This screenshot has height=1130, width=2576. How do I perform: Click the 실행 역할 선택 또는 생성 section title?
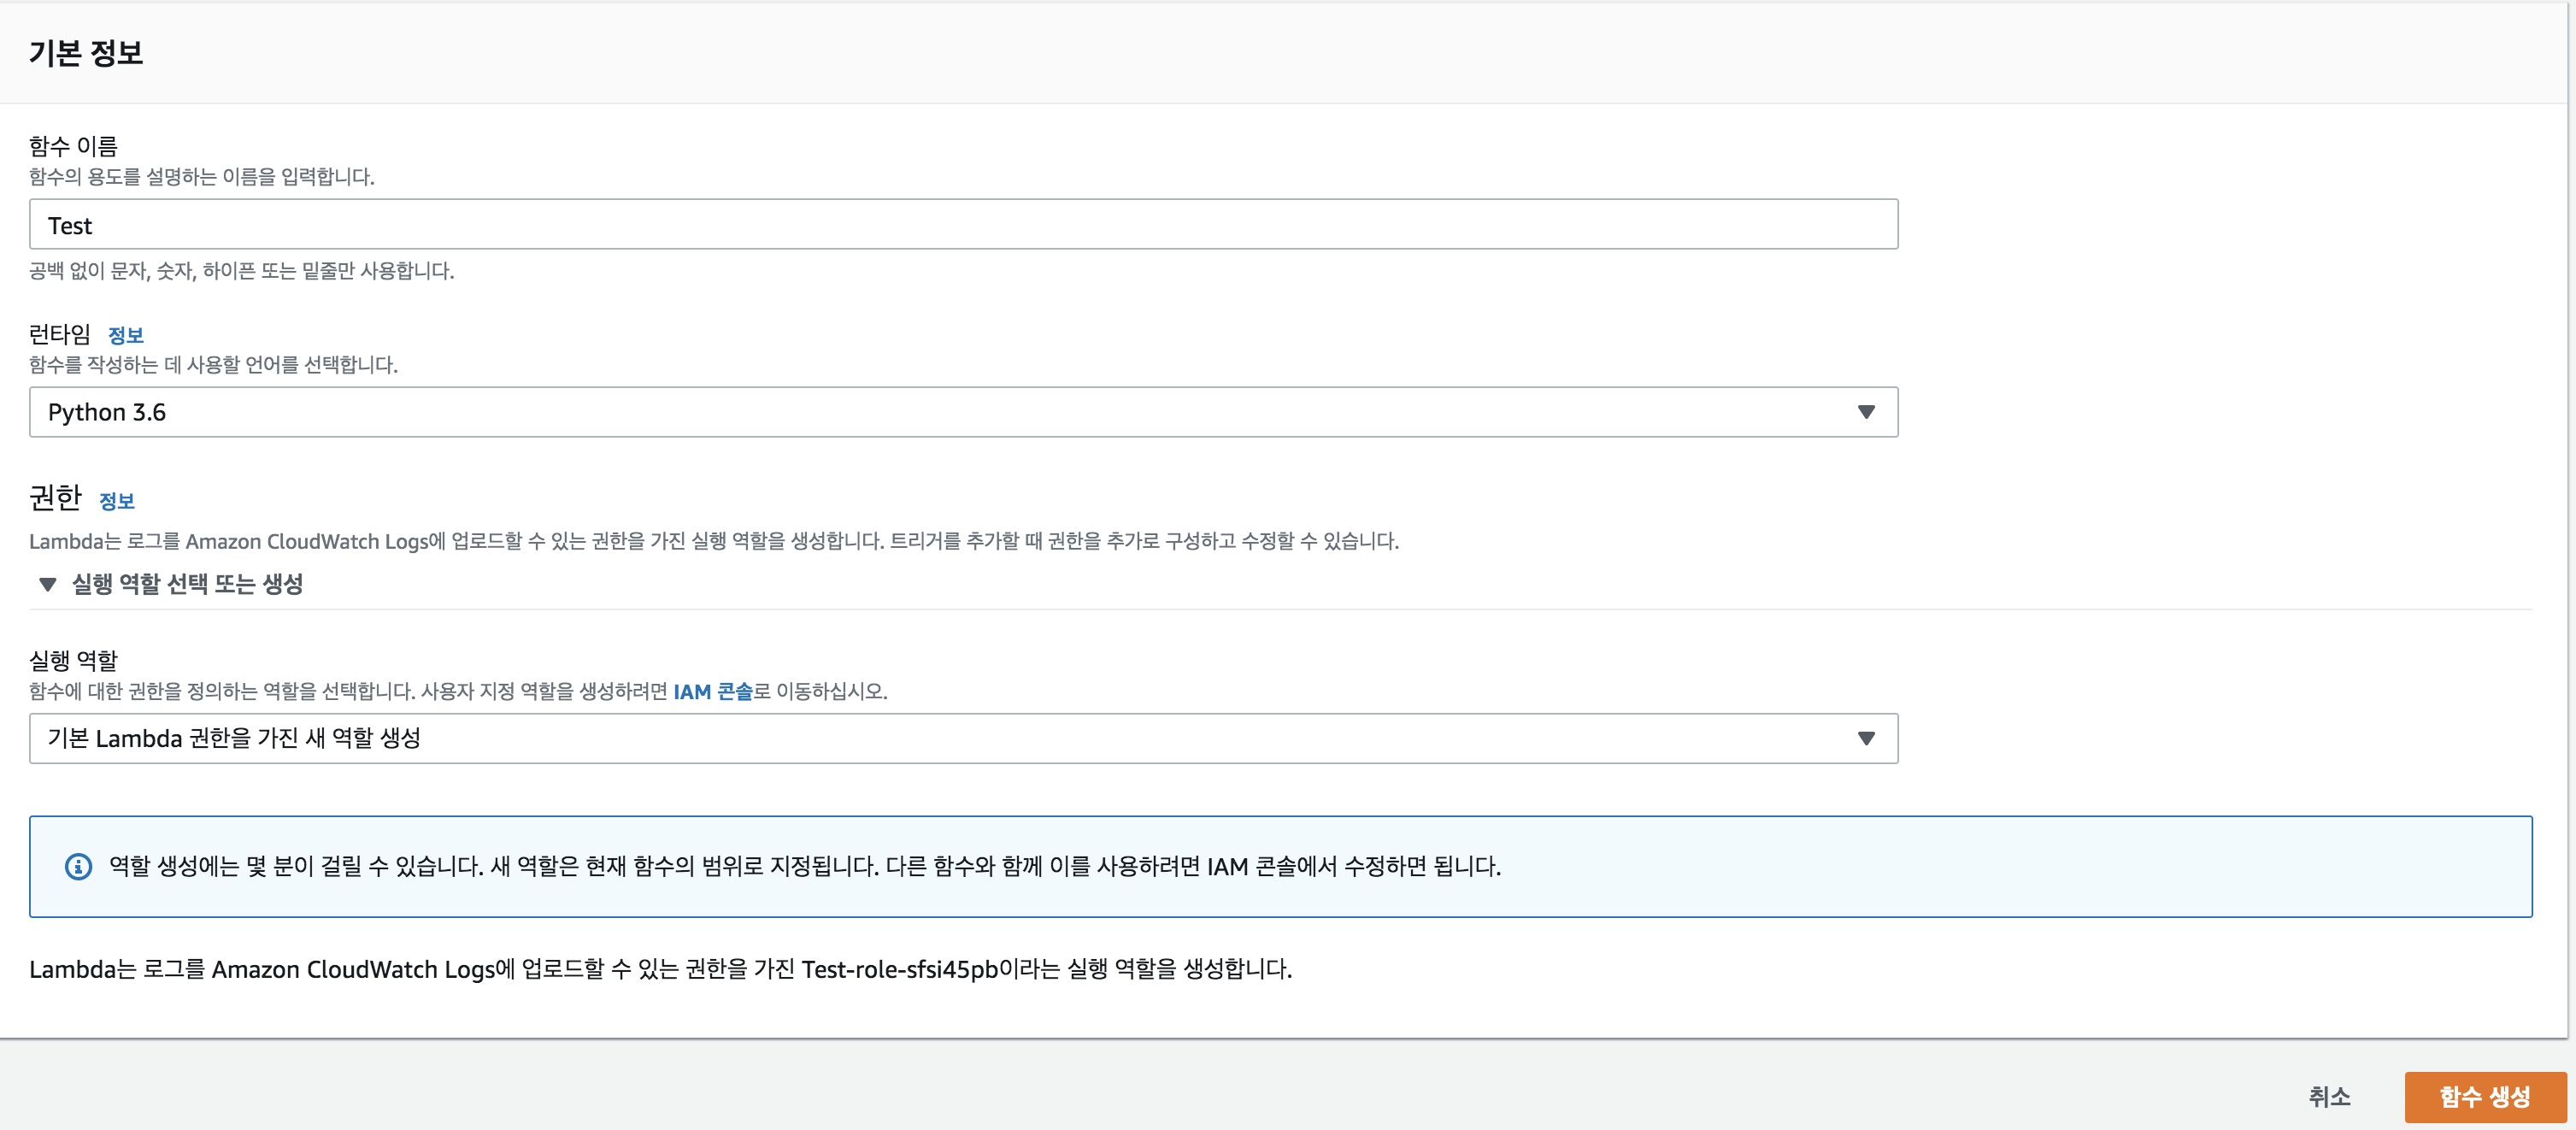click(x=187, y=584)
